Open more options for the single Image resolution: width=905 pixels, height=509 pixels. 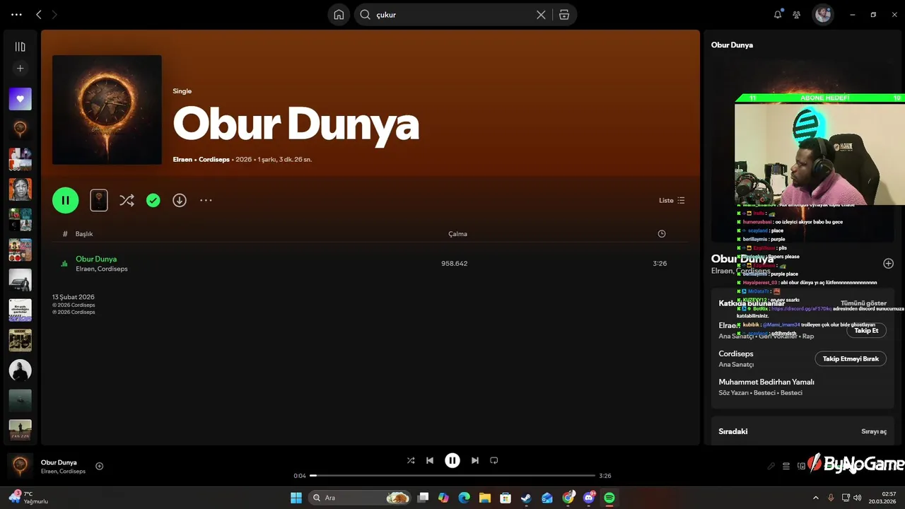pyautogui.click(x=206, y=200)
